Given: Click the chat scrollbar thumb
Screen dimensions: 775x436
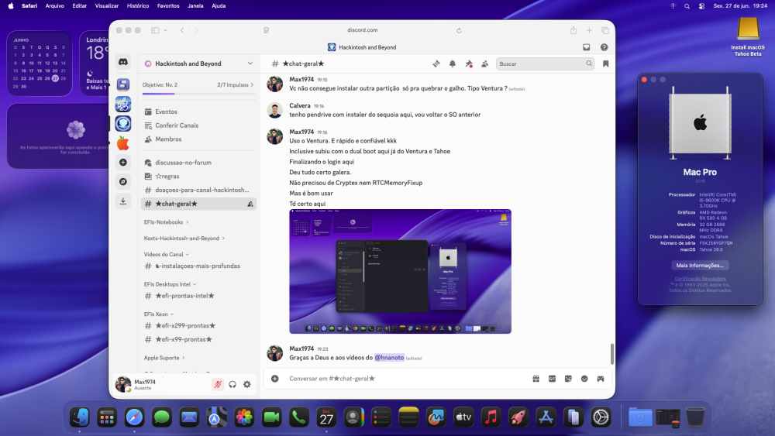Looking at the screenshot, I should [x=612, y=354].
